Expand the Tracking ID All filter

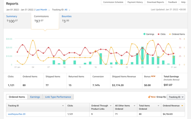pyautogui.click(x=67, y=10)
